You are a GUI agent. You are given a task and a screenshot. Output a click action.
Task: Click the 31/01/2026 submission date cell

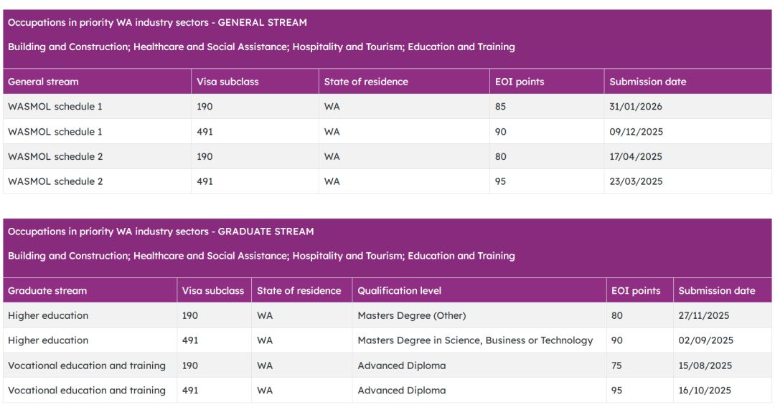point(636,107)
